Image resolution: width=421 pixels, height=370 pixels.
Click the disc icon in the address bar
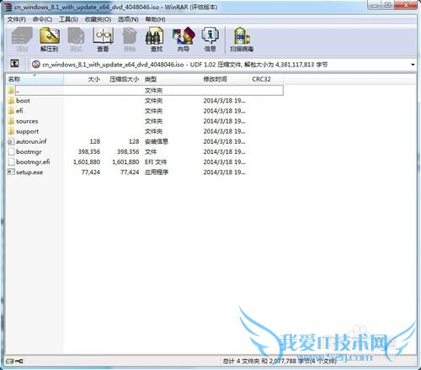click(x=36, y=65)
